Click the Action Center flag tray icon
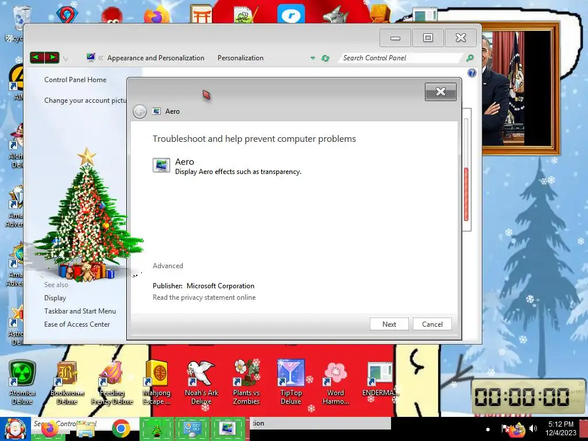588x441 pixels. click(506, 428)
